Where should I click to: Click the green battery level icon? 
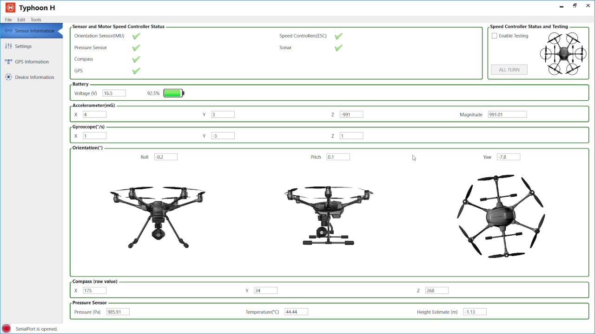(x=174, y=93)
